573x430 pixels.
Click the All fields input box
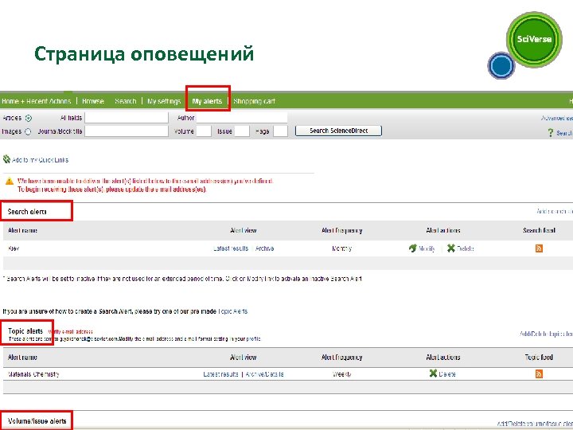click(127, 118)
